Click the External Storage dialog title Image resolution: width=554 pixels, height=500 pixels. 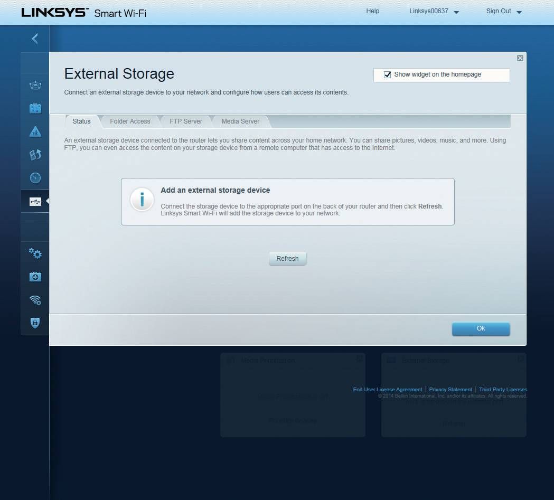pyautogui.click(x=119, y=73)
